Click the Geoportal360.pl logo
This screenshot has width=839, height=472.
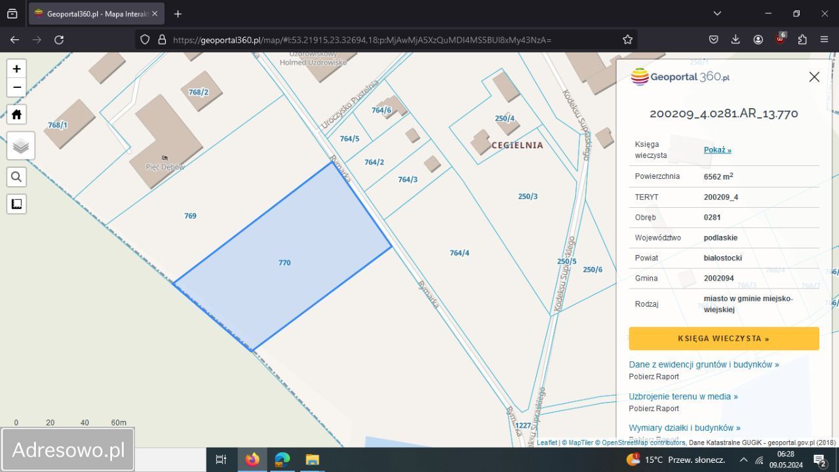pos(680,77)
